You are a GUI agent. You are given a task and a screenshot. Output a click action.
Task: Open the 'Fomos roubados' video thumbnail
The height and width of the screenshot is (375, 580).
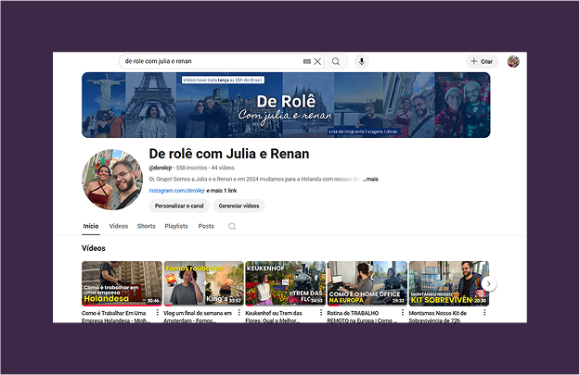(x=203, y=283)
